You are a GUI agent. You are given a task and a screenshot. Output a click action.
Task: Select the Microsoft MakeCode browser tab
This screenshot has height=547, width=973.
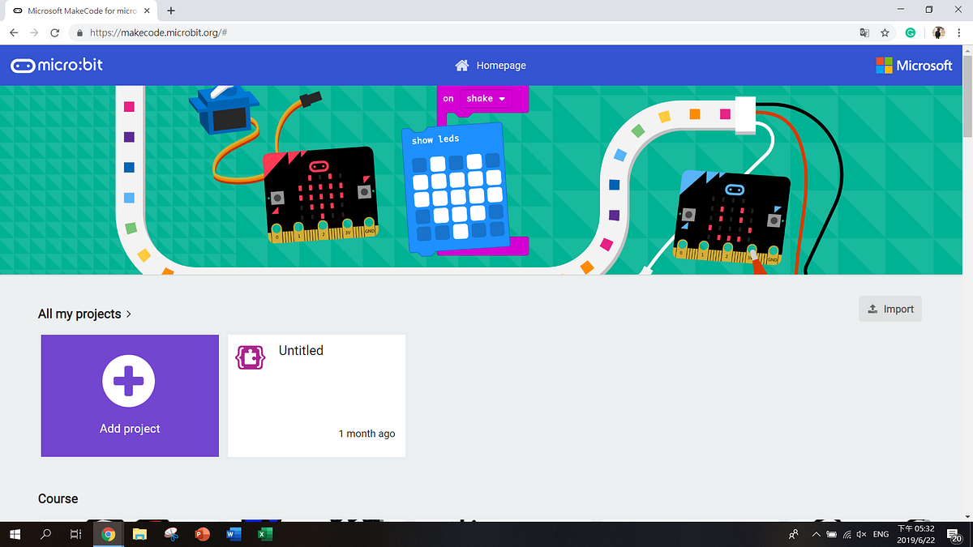(81, 11)
